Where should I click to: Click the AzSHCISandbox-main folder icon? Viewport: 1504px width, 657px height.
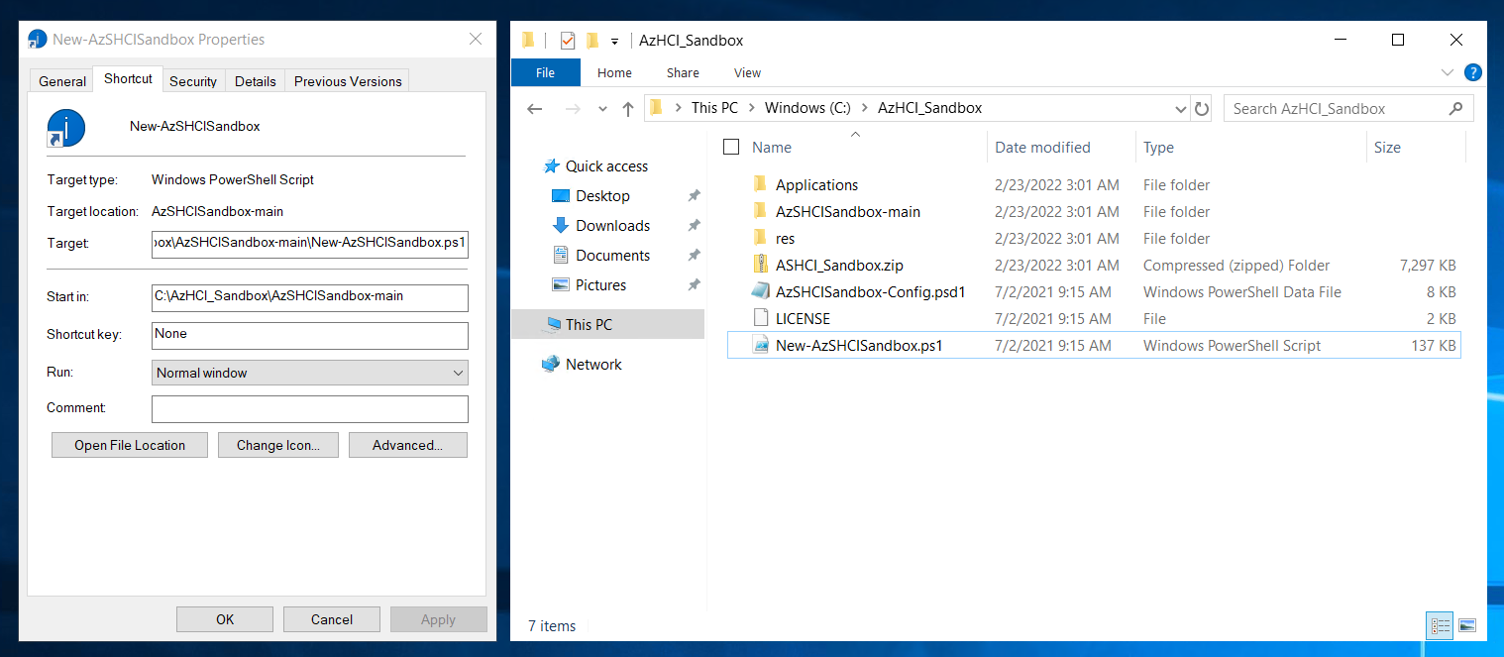(x=760, y=211)
